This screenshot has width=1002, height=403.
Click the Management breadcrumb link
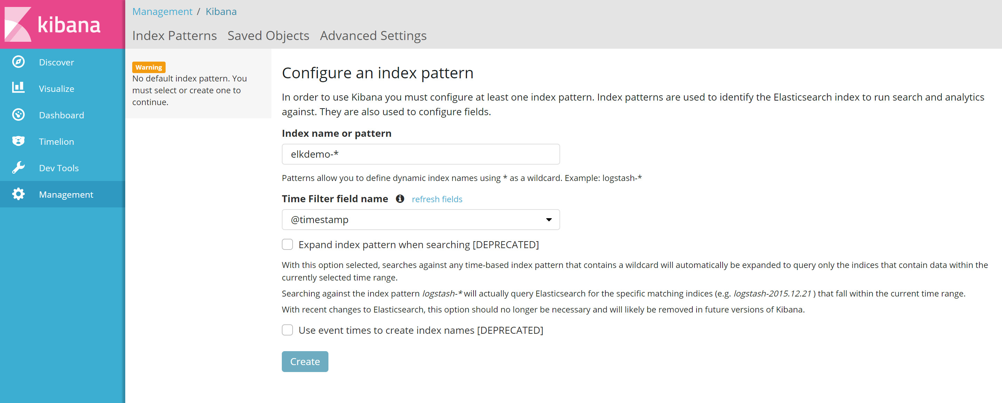pyautogui.click(x=162, y=11)
